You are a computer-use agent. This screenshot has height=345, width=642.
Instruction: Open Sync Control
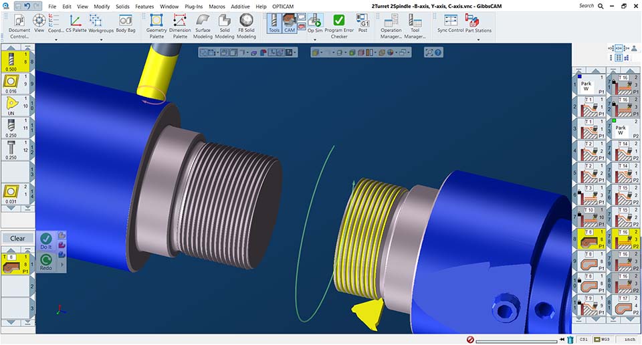pos(450,23)
